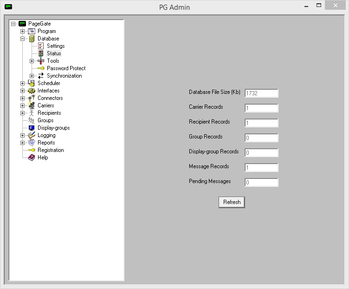Expand the Interfaces tree node
The width and height of the screenshot is (349, 289).
(x=22, y=91)
